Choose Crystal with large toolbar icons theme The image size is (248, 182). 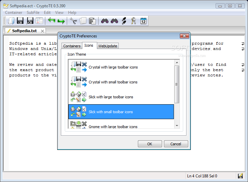tap(121, 67)
